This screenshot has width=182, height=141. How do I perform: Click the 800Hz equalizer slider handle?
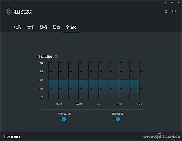[x=79, y=80]
